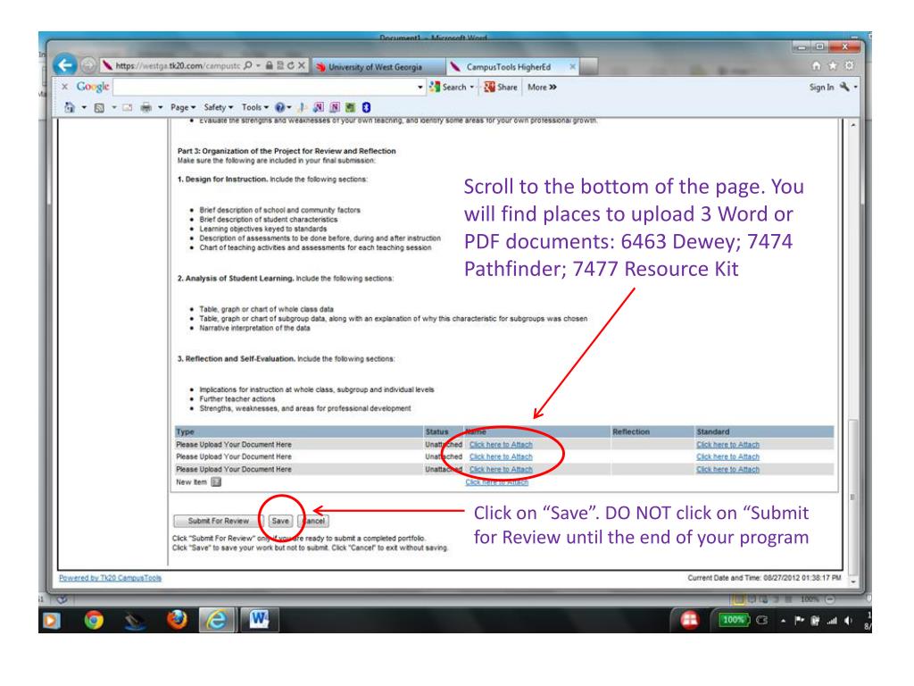The width and height of the screenshot is (914, 686).
Task: Open Favorites star icon top right
Action: tap(833, 66)
